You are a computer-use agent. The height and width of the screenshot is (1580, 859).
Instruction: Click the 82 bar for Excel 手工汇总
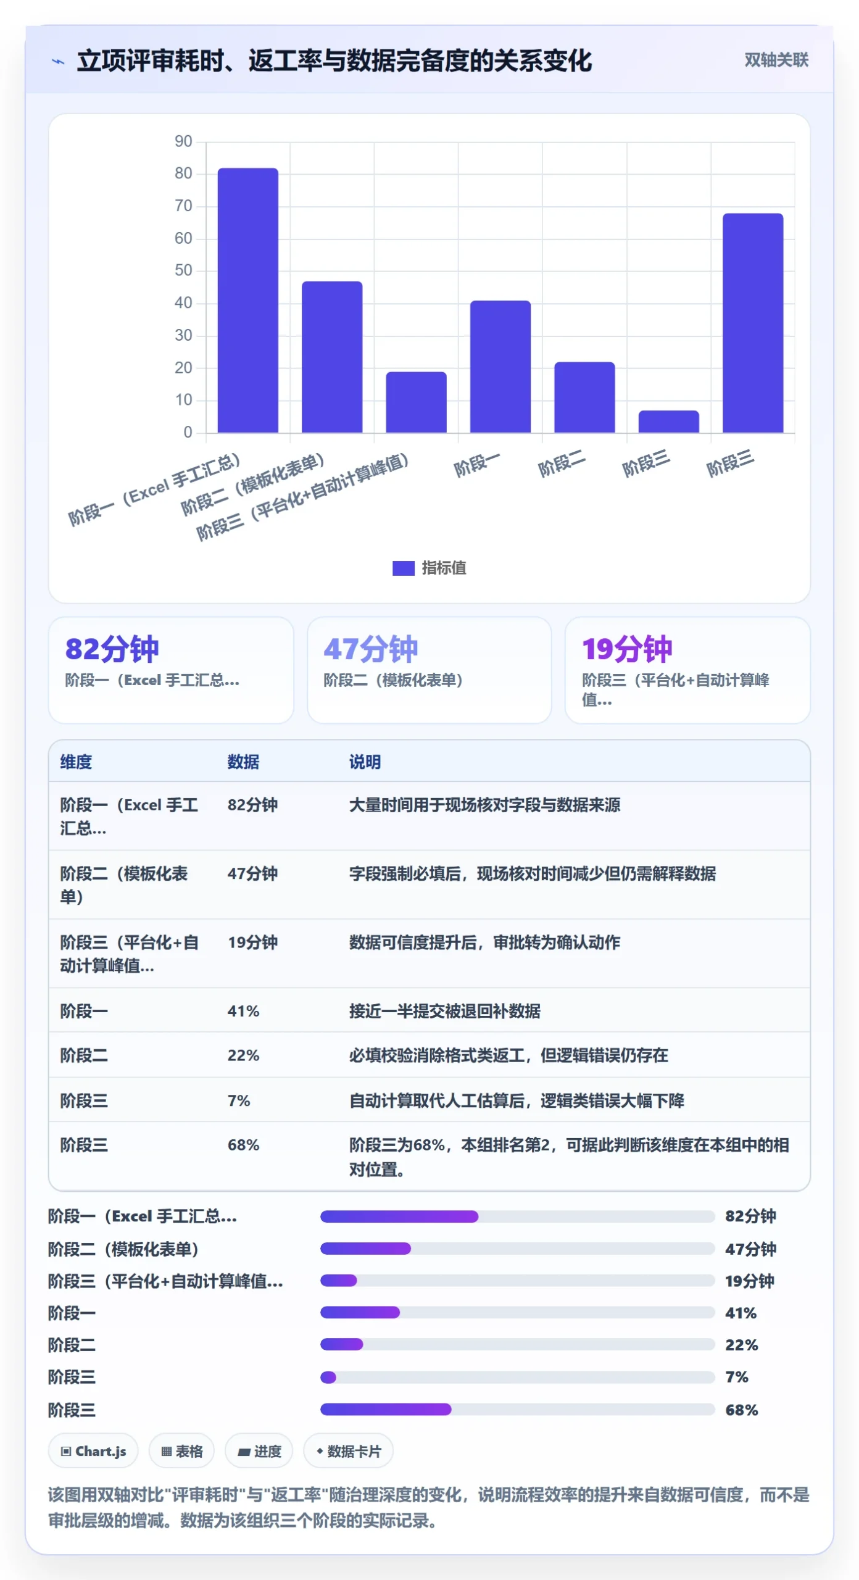point(247,300)
